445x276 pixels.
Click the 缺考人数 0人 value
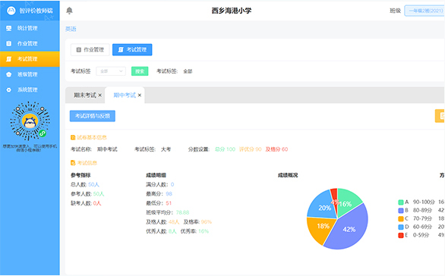97,203
